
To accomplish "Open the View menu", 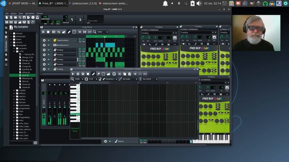I will point(21,13).
